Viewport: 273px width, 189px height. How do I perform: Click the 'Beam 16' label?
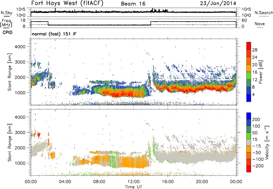click(133, 4)
